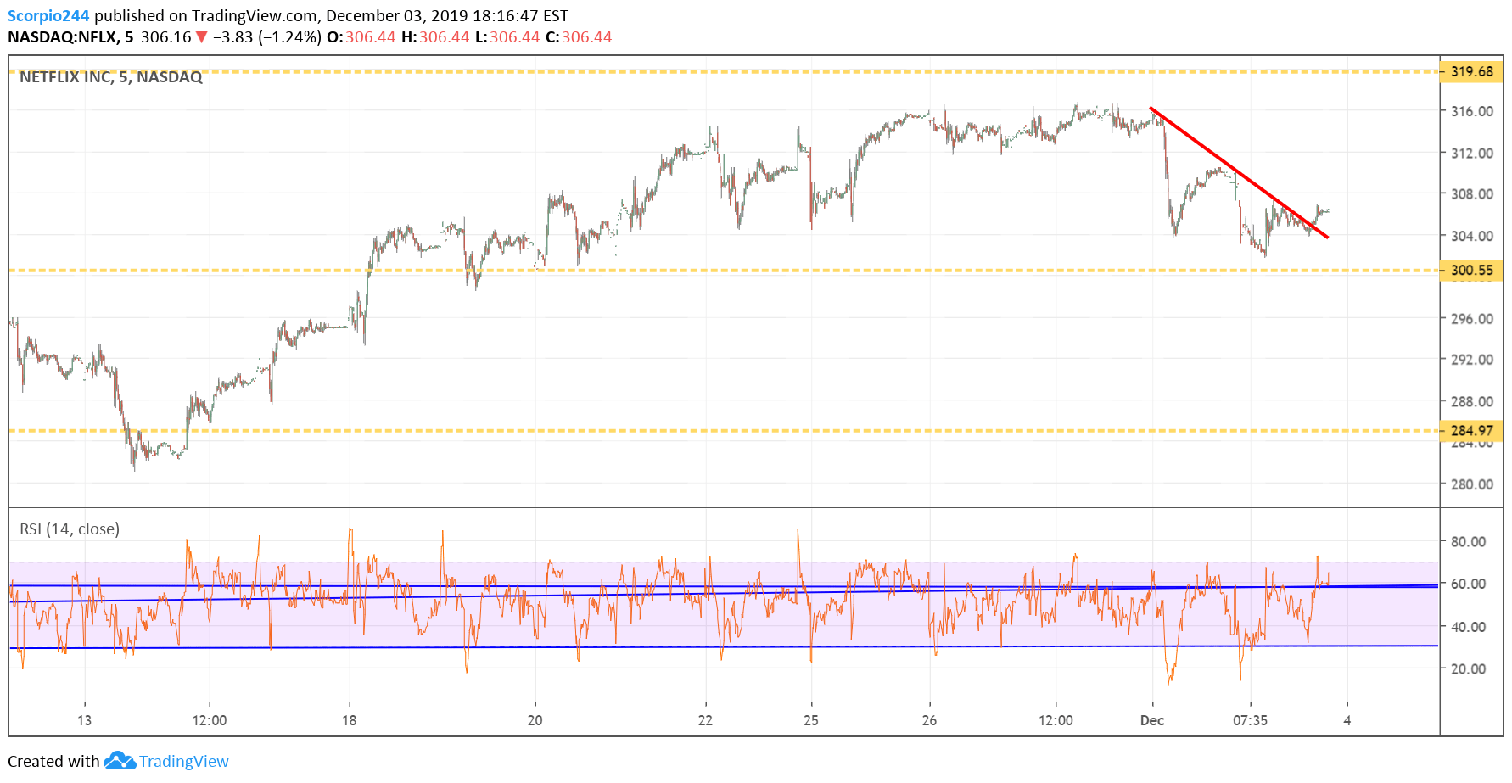Click the RSI (14, close) indicator label
The height and width of the screenshot is (783, 1512).
coord(70,529)
